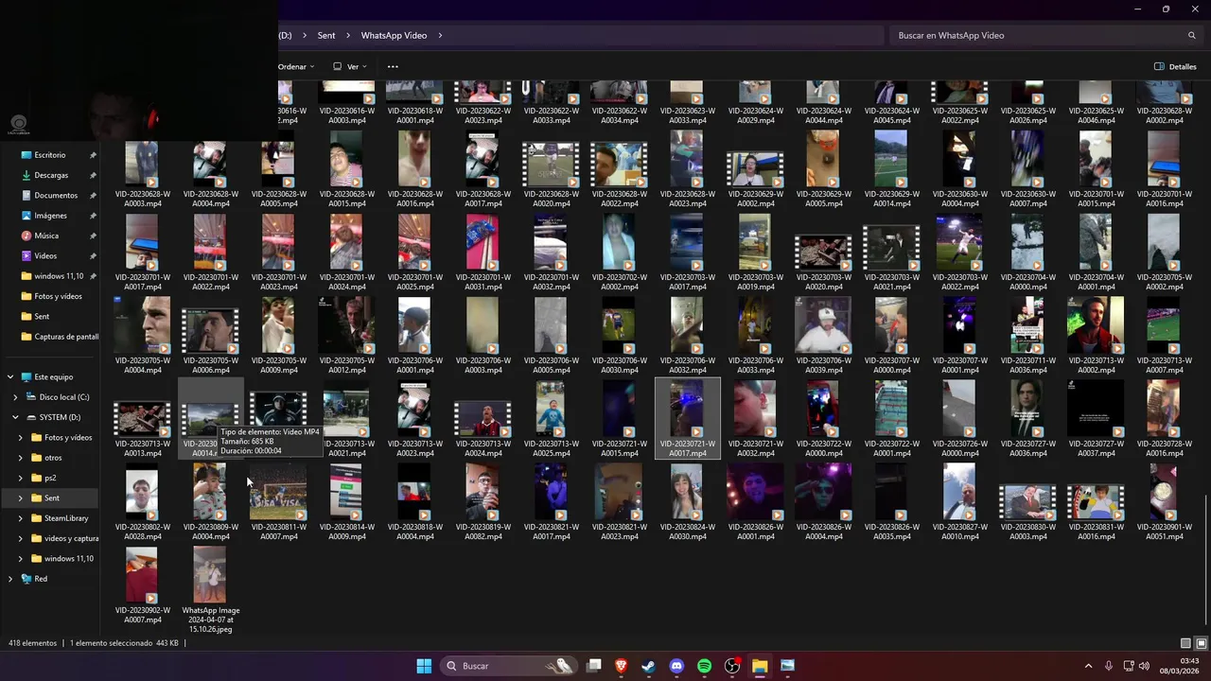Open Steam from the taskbar
The width and height of the screenshot is (1211, 681).
point(649,666)
